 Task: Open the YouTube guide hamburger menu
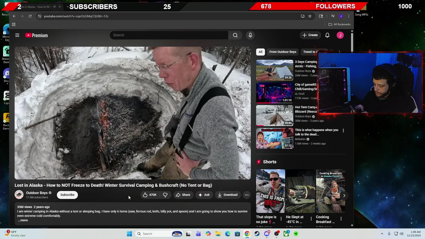click(x=17, y=35)
